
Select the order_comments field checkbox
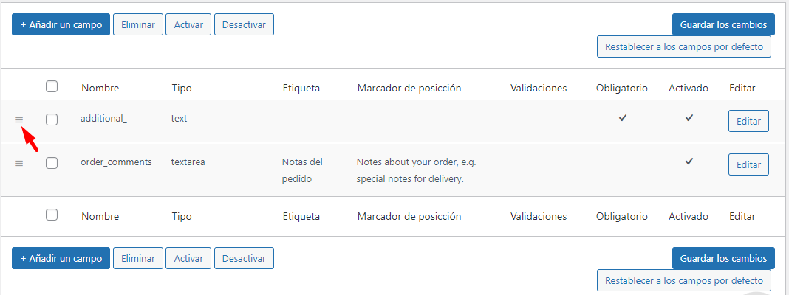point(51,163)
